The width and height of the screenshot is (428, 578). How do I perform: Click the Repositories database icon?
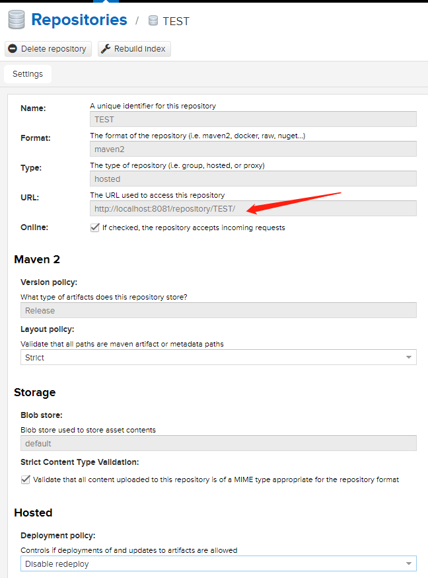pos(17,20)
